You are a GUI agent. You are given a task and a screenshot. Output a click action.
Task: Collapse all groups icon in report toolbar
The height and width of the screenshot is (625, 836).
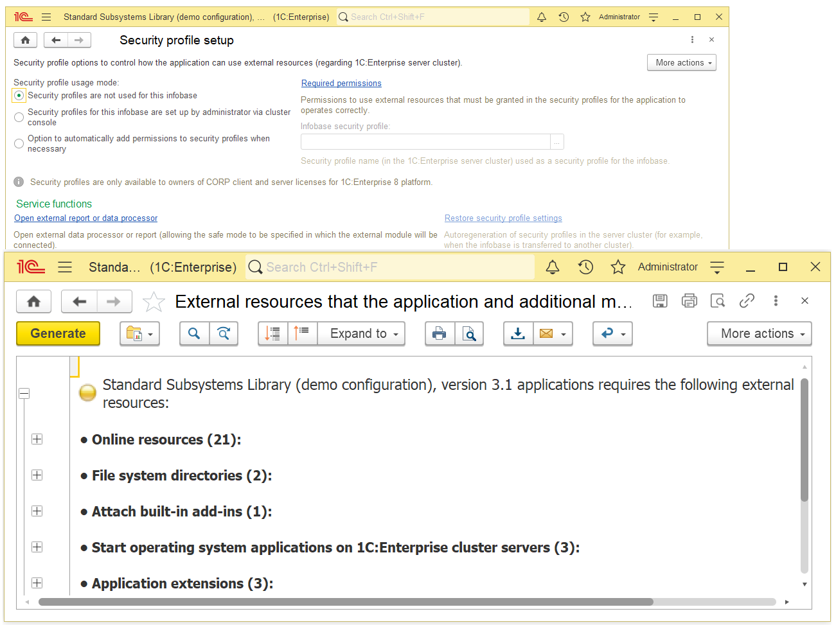[273, 333]
